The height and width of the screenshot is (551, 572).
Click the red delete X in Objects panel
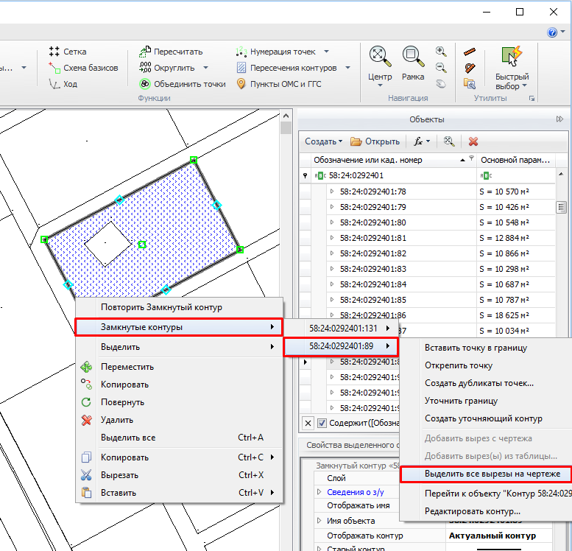click(473, 141)
